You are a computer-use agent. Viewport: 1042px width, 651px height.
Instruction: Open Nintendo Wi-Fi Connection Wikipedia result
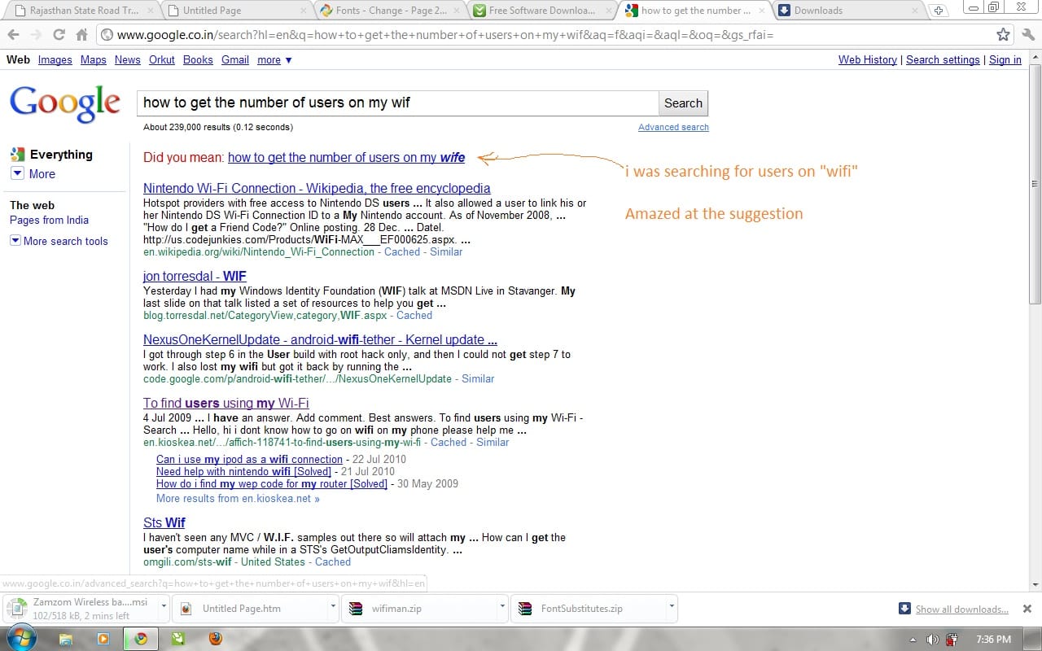(x=317, y=188)
